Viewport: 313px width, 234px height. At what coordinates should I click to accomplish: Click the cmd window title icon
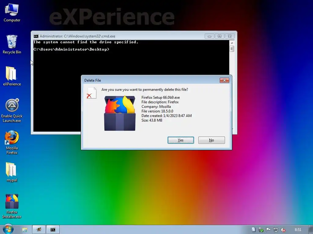pos(36,36)
